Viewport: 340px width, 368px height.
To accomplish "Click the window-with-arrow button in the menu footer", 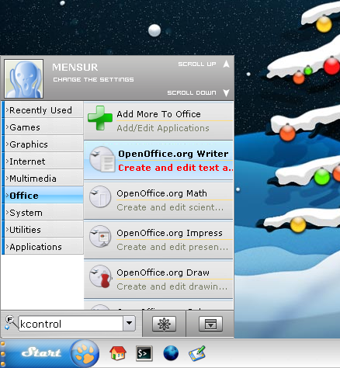I will (210, 324).
